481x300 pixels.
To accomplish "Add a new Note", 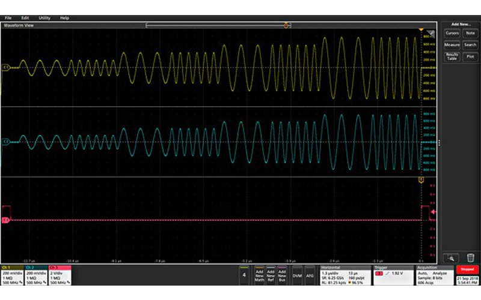I will 470,33.
